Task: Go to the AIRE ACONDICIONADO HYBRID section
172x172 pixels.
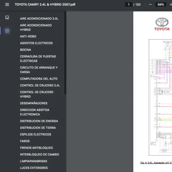Action: coord(36,28)
